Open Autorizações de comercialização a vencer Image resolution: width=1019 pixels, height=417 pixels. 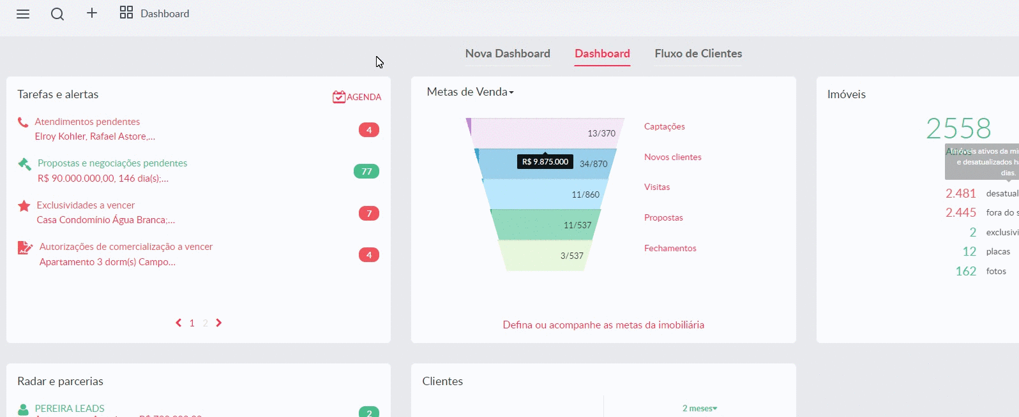click(x=126, y=247)
